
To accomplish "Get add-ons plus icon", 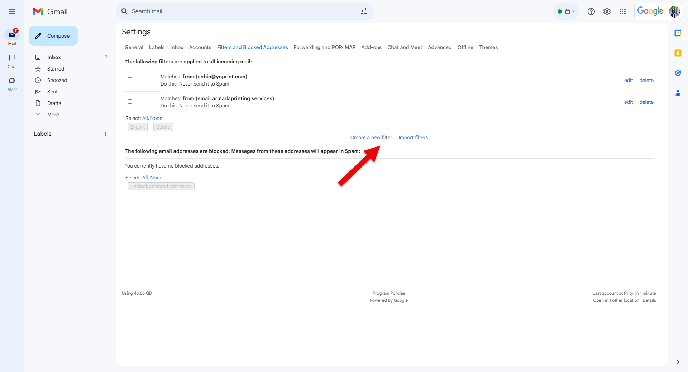I will pyautogui.click(x=678, y=125).
